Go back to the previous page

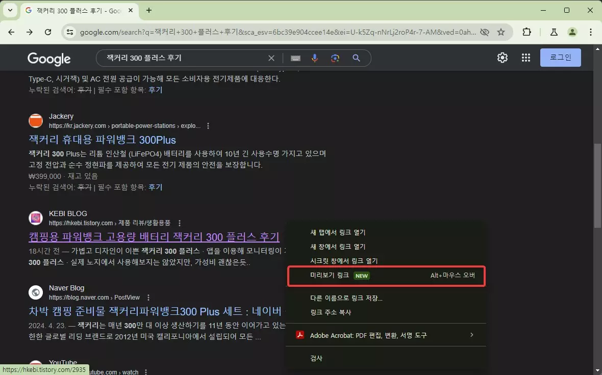point(11,32)
